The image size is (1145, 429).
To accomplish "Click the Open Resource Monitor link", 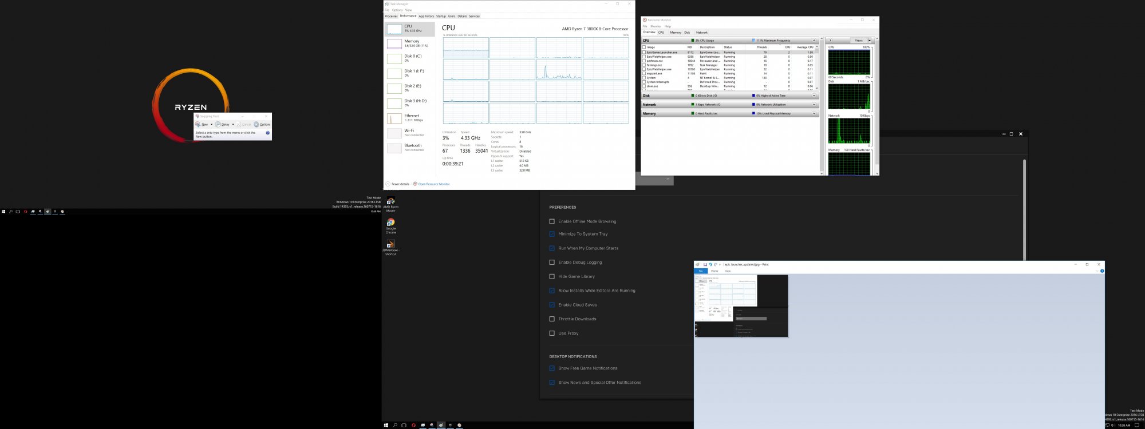I will pyautogui.click(x=433, y=184).
